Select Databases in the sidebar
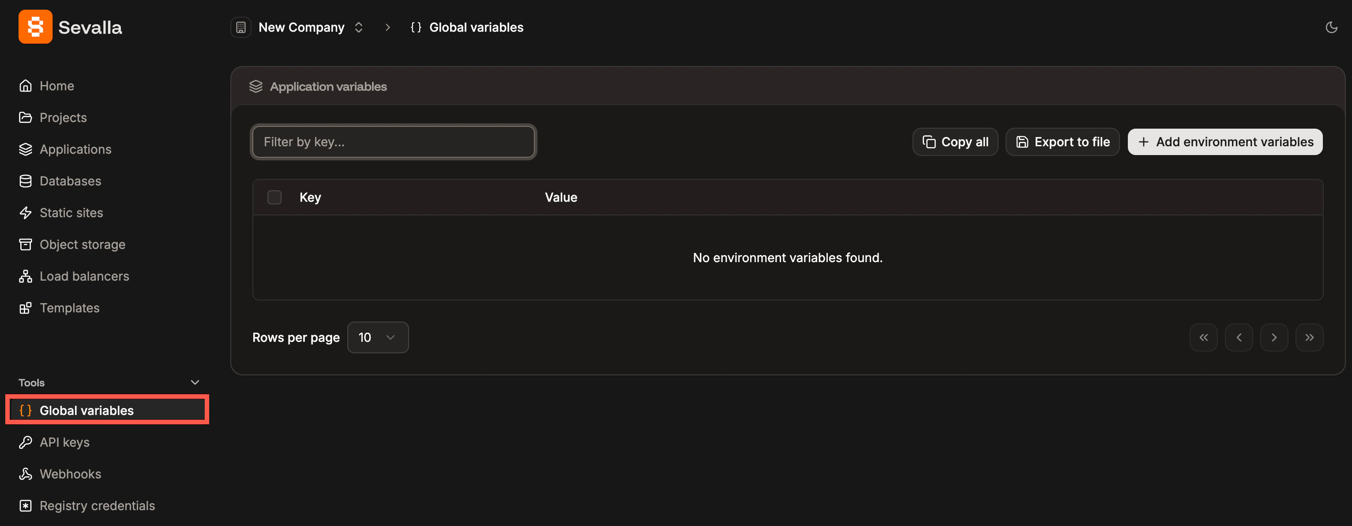This screenshot has width=1352, height=526. click(70, 181)
